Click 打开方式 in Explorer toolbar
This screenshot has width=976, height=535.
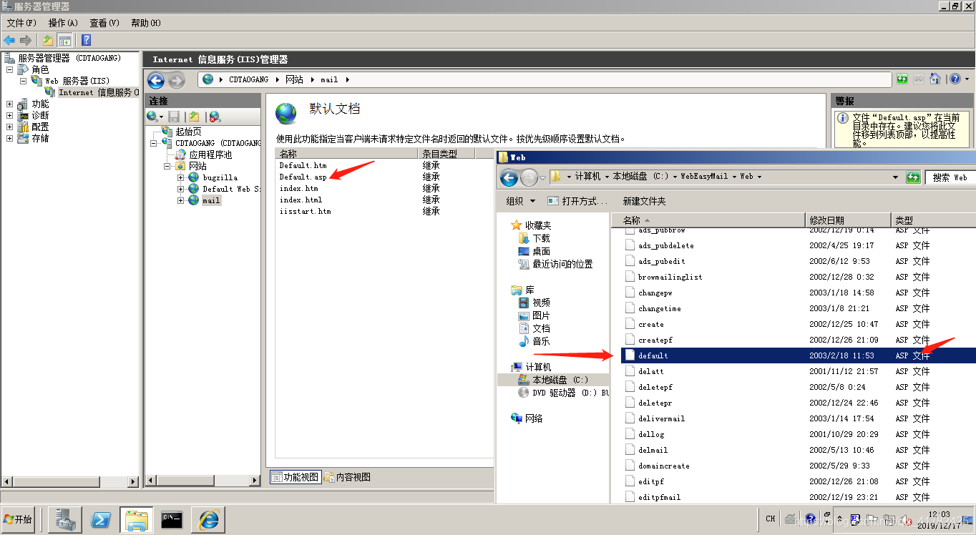(577, 201)
